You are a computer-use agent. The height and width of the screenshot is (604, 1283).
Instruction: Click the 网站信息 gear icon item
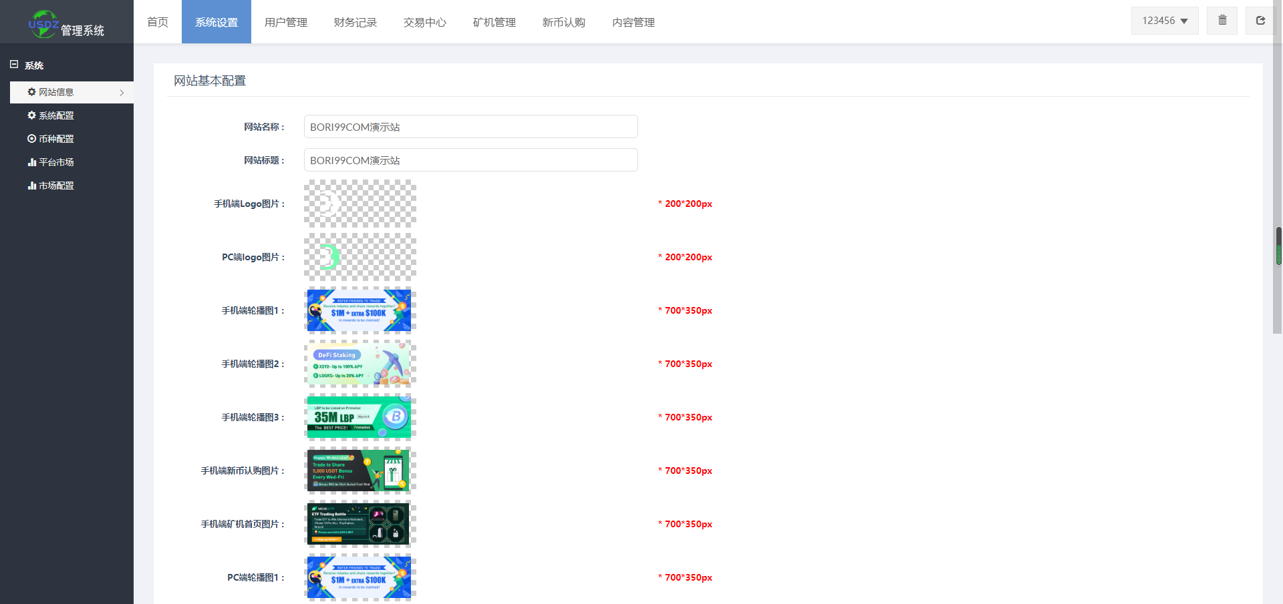coord(51,92)
